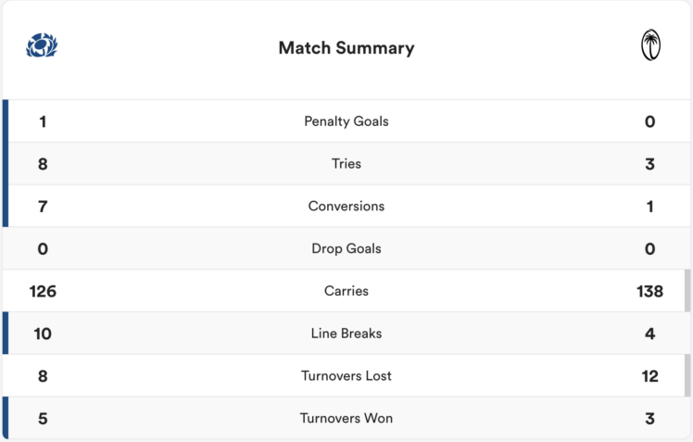Screen dimensions: 693x442
Task: Click the Conversions stat label
Action: (x=346, y=207)
